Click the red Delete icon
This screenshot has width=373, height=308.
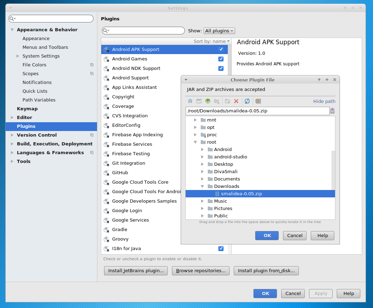[236, 101]
